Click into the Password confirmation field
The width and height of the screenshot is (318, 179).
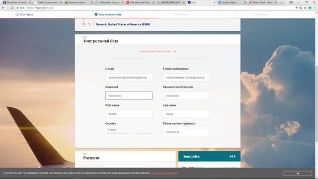[186, 95]
